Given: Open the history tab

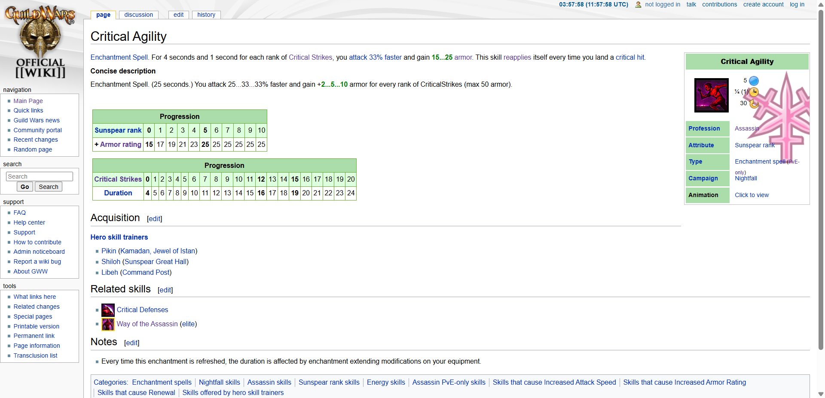Looking at the screenshot, I should coord(206,15).
